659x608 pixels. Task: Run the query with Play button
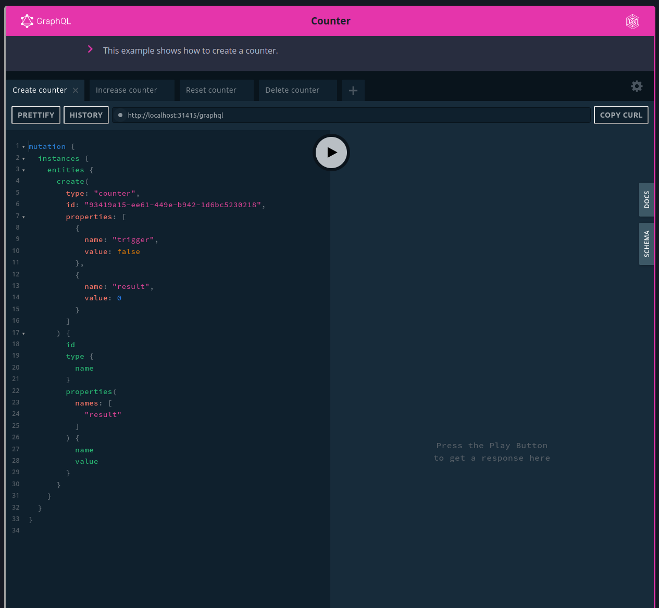[331, 153]
